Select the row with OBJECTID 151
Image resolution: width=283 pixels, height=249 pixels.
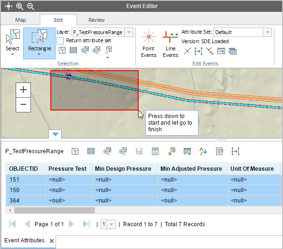(144, 180)
